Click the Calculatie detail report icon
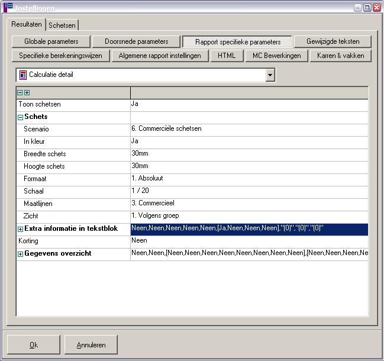The image size is (384, 361). 23,75
